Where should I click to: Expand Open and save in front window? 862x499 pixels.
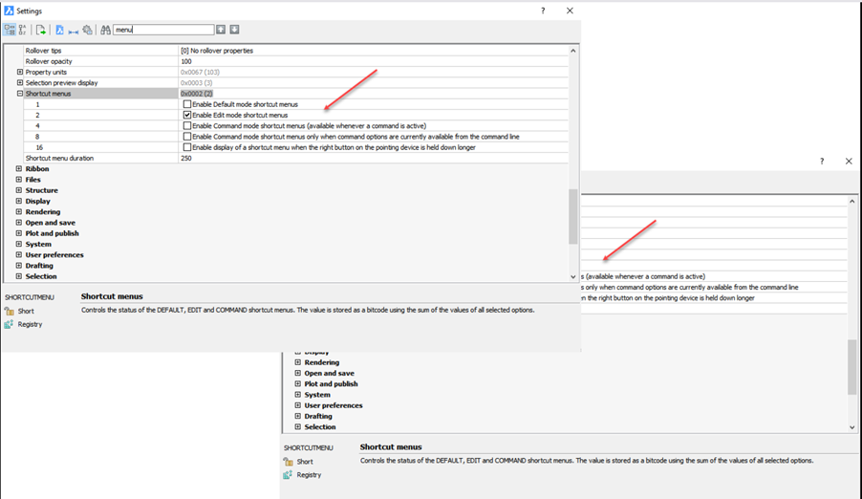[19, 223]
